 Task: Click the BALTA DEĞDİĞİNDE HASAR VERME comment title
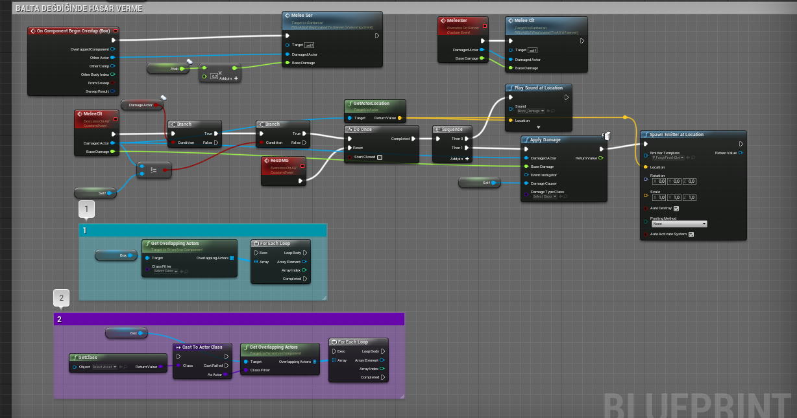point(78,8)
